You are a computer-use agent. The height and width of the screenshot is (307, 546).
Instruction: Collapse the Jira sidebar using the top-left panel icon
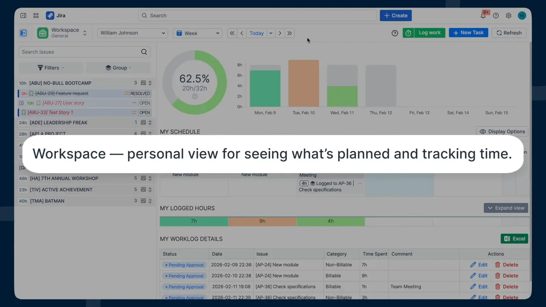pyautogui.click(x=23, y=16)
